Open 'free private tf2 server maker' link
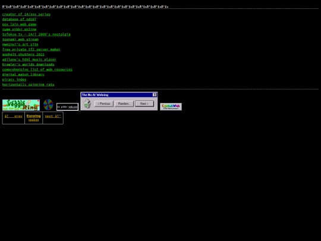 coord(32,49)
